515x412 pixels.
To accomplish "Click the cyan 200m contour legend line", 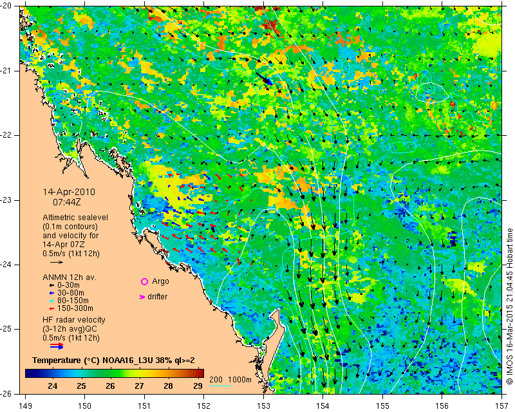I will pos(221,386).
